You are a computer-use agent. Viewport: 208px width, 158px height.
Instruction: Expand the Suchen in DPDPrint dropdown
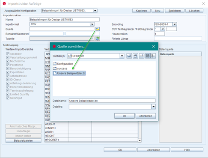click(x=122, y=56)
